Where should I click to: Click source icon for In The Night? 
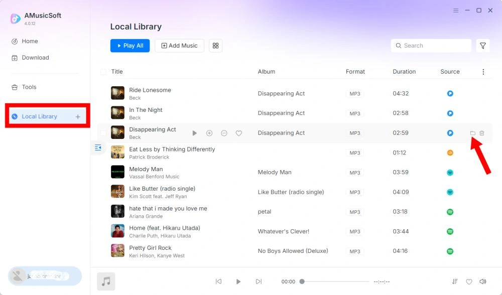450,113
